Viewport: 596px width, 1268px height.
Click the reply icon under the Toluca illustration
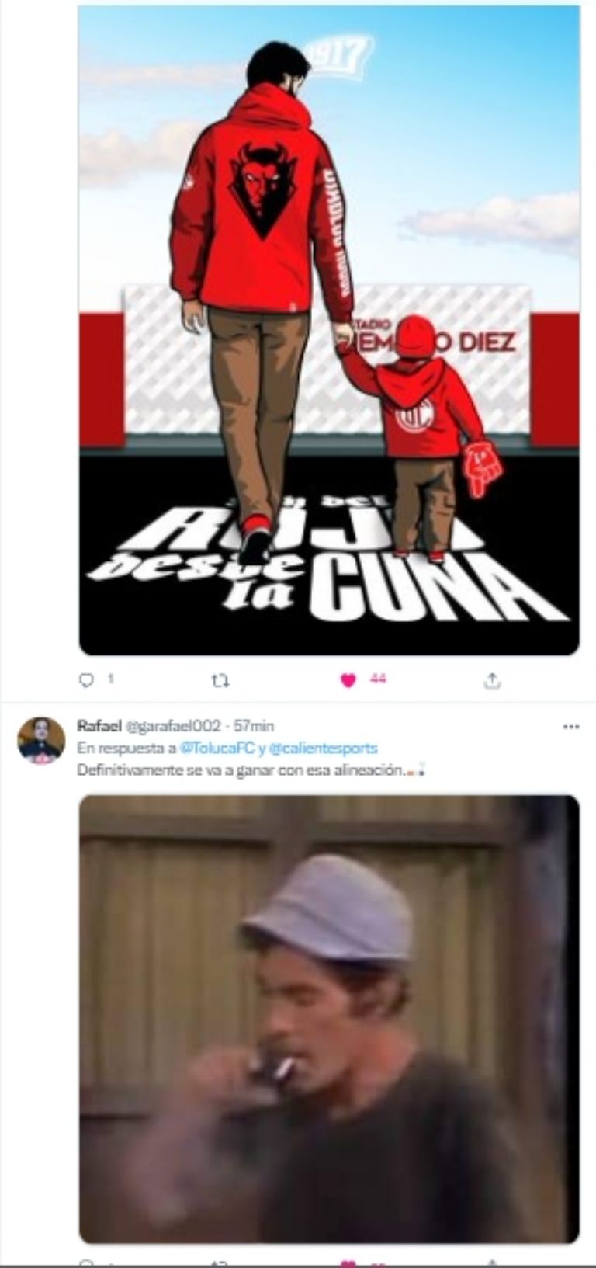[x=86, y=680]
